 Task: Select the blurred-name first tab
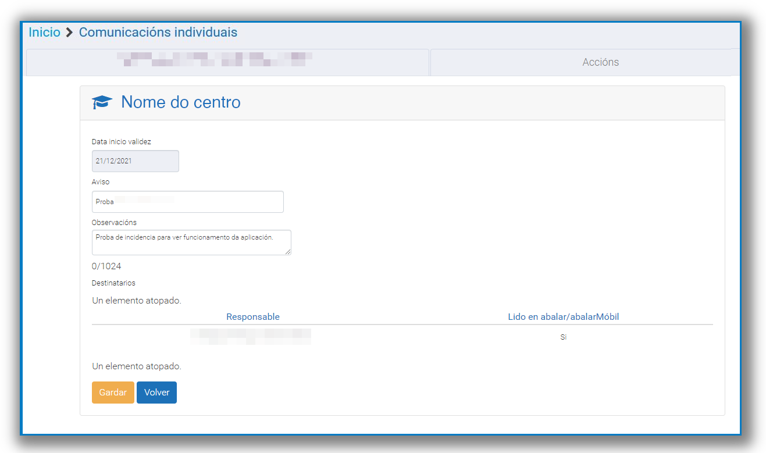[227, 62]
